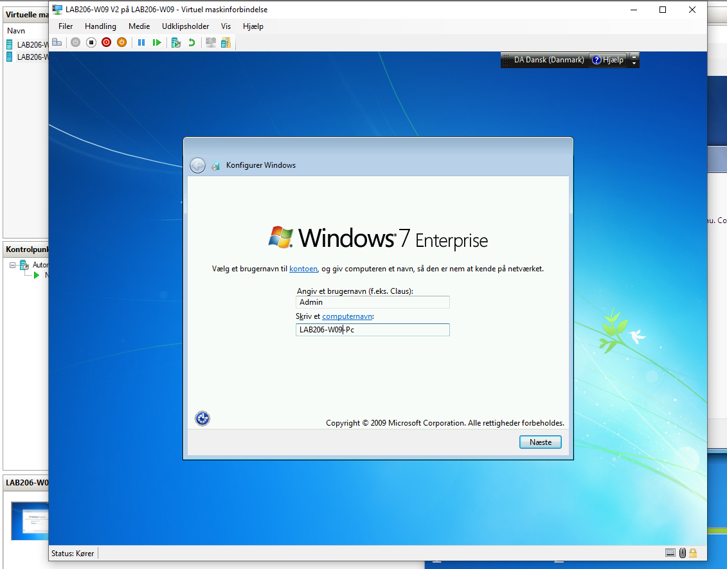Click the VM connection window title icon

57,9
